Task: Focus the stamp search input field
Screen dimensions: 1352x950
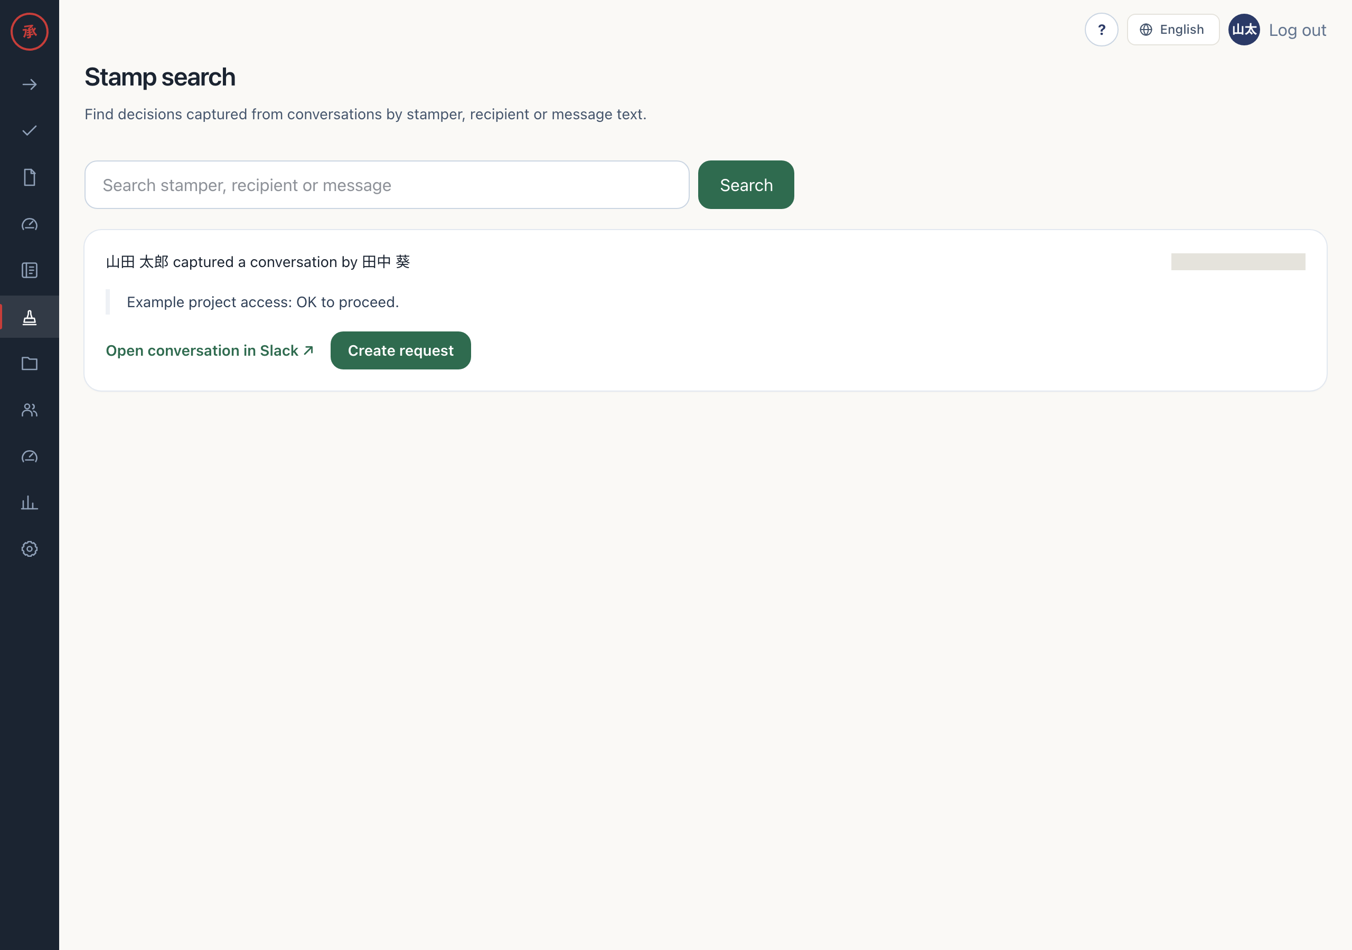Action: 387,185
